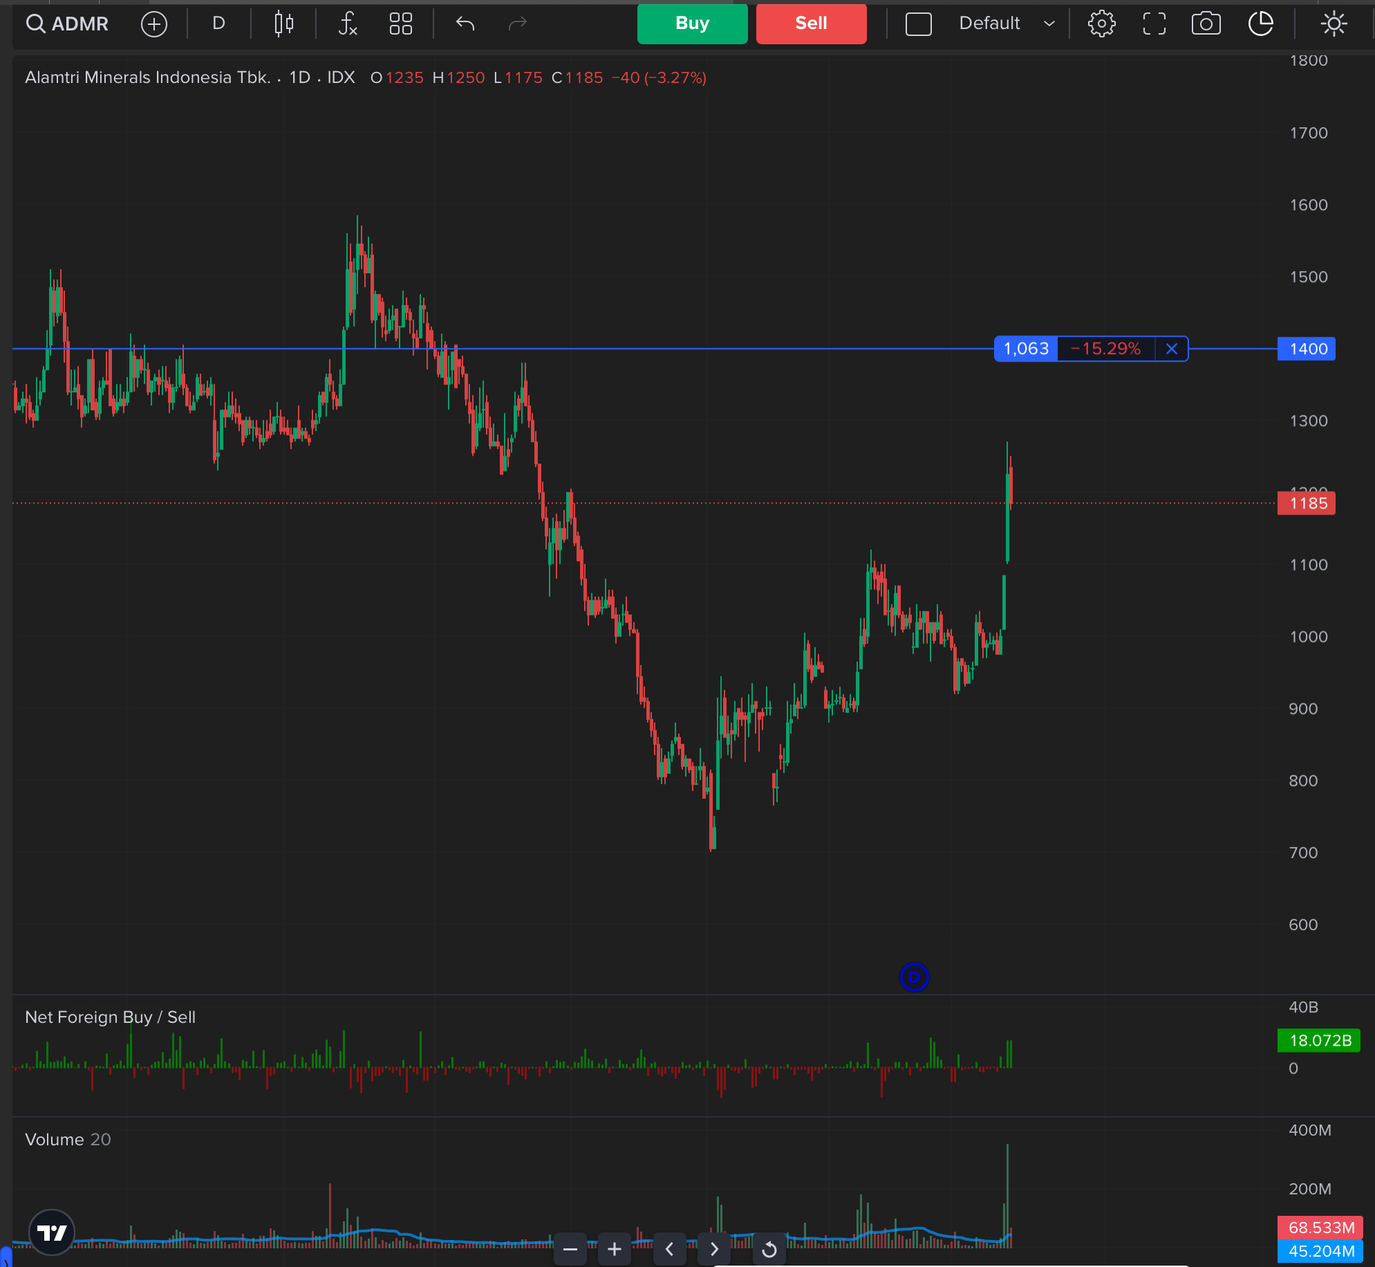
Task: Reset the chart view
Action: [769, 1249]
